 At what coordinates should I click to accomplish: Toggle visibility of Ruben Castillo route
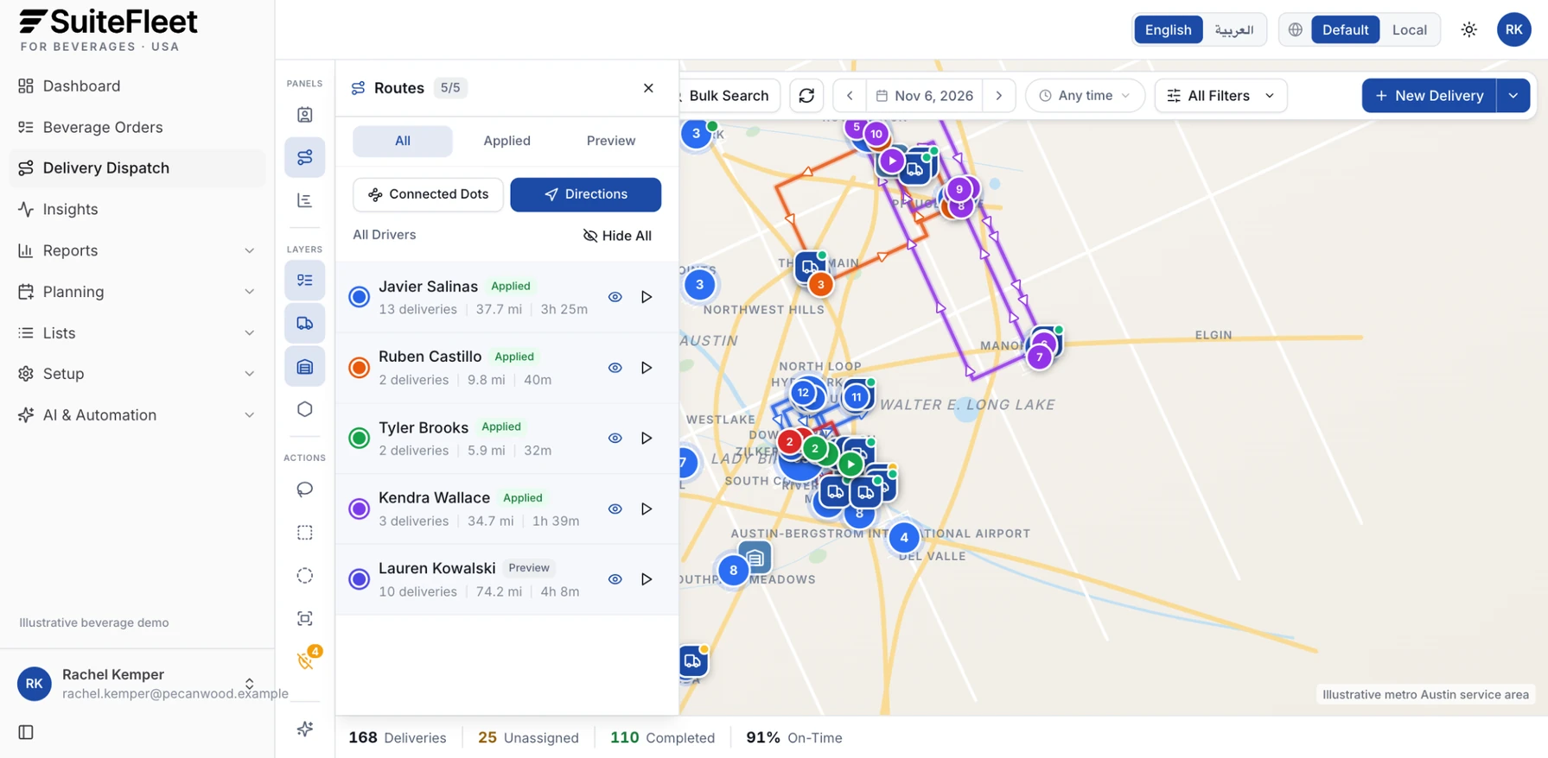click(615, 368)
